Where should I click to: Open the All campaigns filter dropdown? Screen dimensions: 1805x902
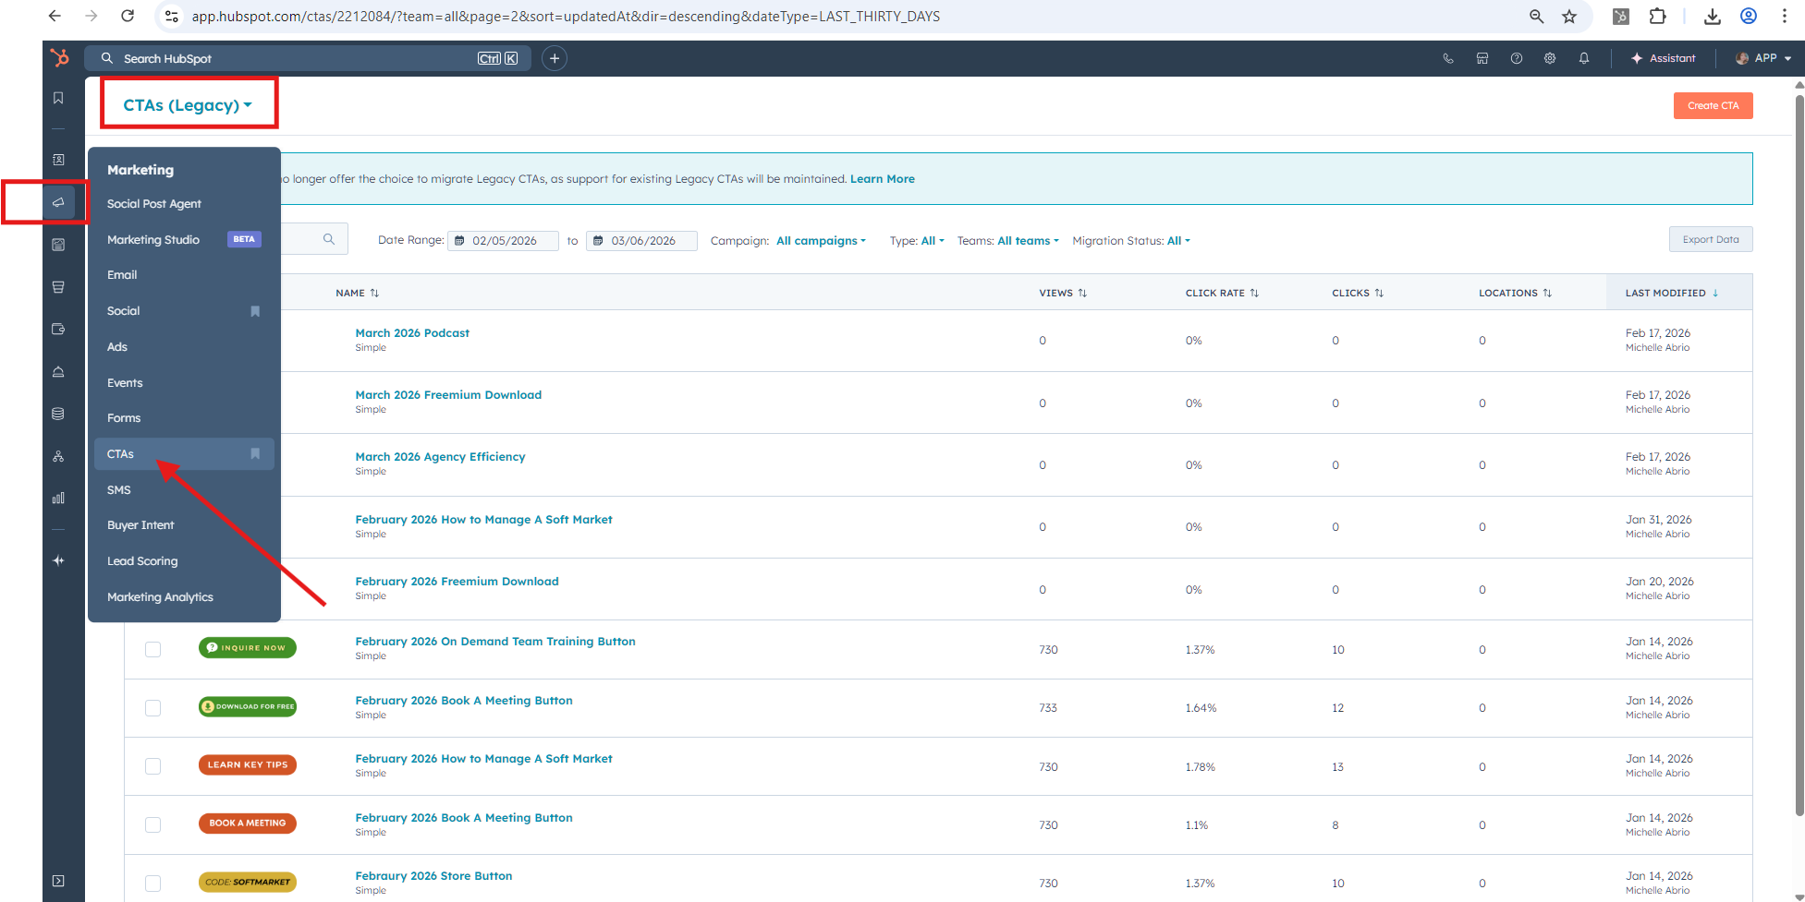tap(821, 241)
